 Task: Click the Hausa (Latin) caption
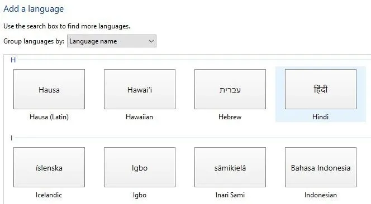(49, 117)
